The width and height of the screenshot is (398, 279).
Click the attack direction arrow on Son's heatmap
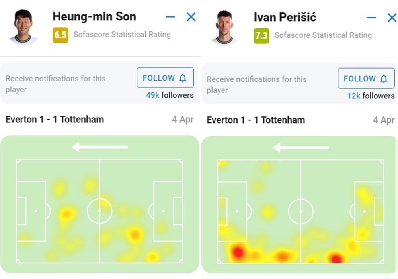100,147
